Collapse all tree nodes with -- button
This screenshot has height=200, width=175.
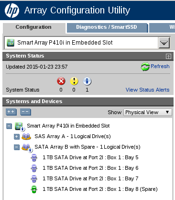point(25,112)
